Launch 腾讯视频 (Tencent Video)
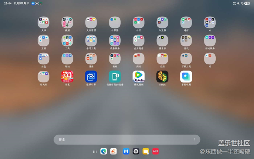Screen dimensions: 254x159 pos(138,77)
